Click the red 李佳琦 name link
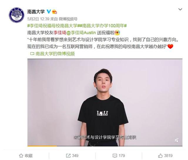The height and width of the screenshot is (160, 188). pyautogui.click(x=60, y=33)
